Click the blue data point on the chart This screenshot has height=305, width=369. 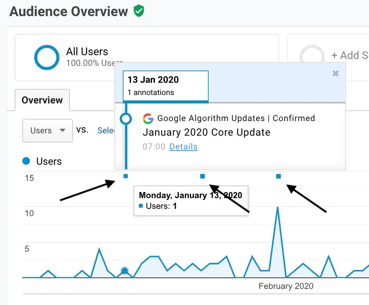125,271
